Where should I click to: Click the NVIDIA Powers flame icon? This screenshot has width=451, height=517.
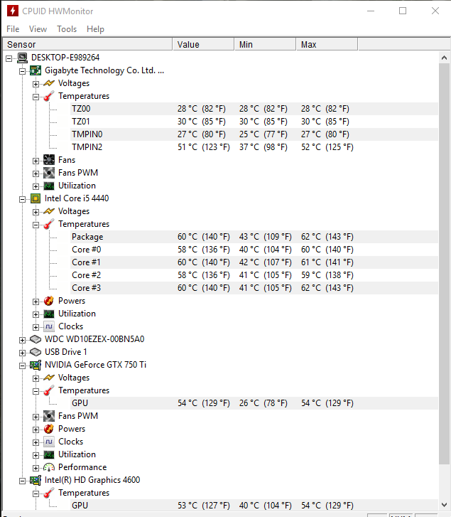[x=49, y=429]
